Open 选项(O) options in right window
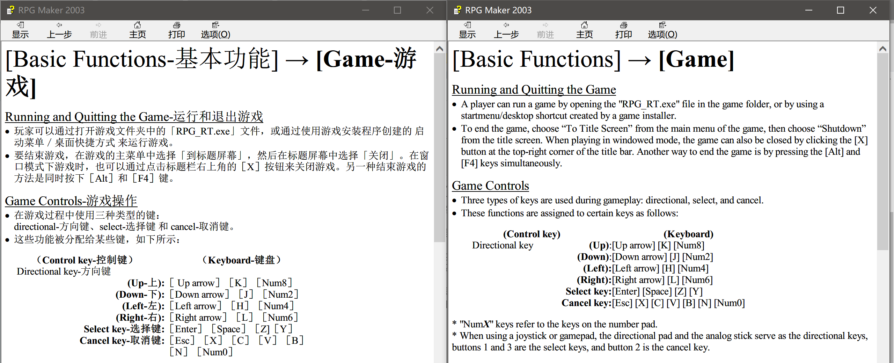This screenshot has height=363, width=894. (x=662, y=30)
